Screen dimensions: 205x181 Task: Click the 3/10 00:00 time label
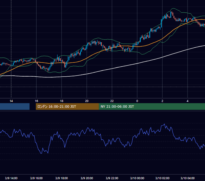tap(137, 178)
